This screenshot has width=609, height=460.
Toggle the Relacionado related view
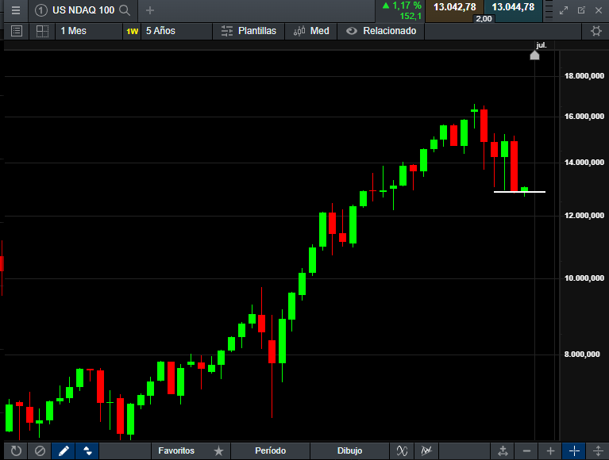point(381,31)
